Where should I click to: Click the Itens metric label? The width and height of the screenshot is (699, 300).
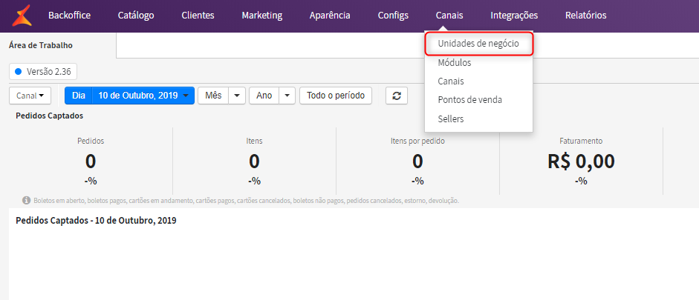point(254,141)
